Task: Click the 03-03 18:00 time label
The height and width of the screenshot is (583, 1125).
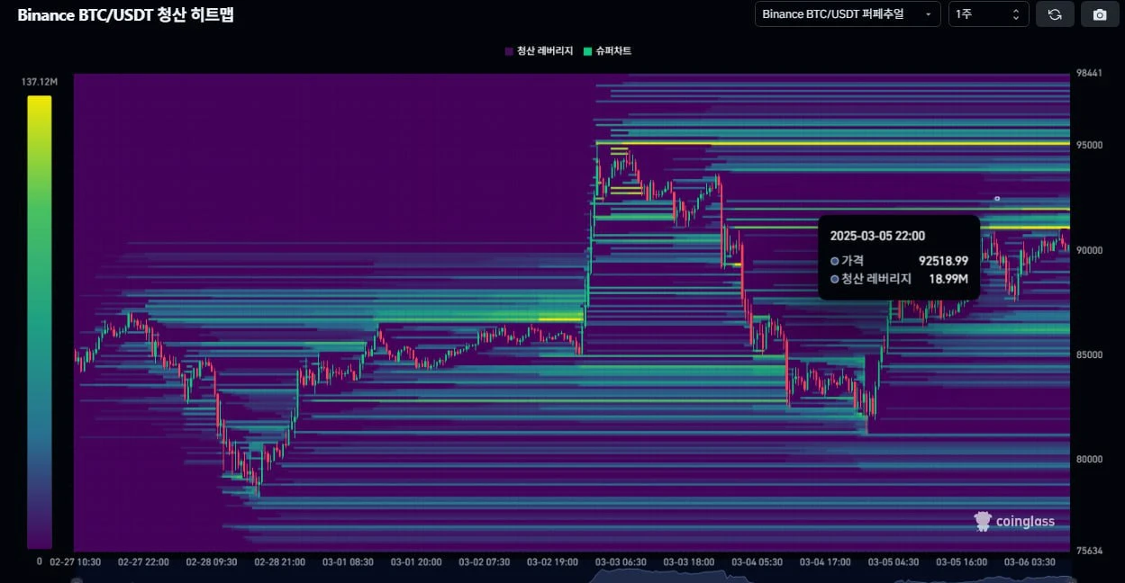Action: pyautogui.click(x=689, y=561)
